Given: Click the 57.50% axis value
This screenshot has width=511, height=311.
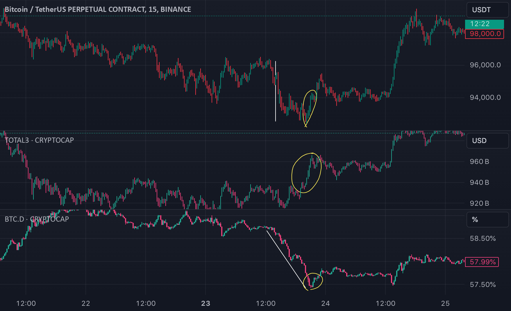Looking at the screenshot, I should click(x=483, y=285).
